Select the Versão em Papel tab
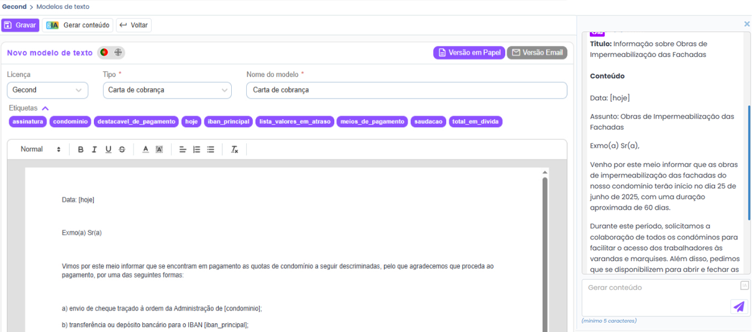 click(469, 53)
